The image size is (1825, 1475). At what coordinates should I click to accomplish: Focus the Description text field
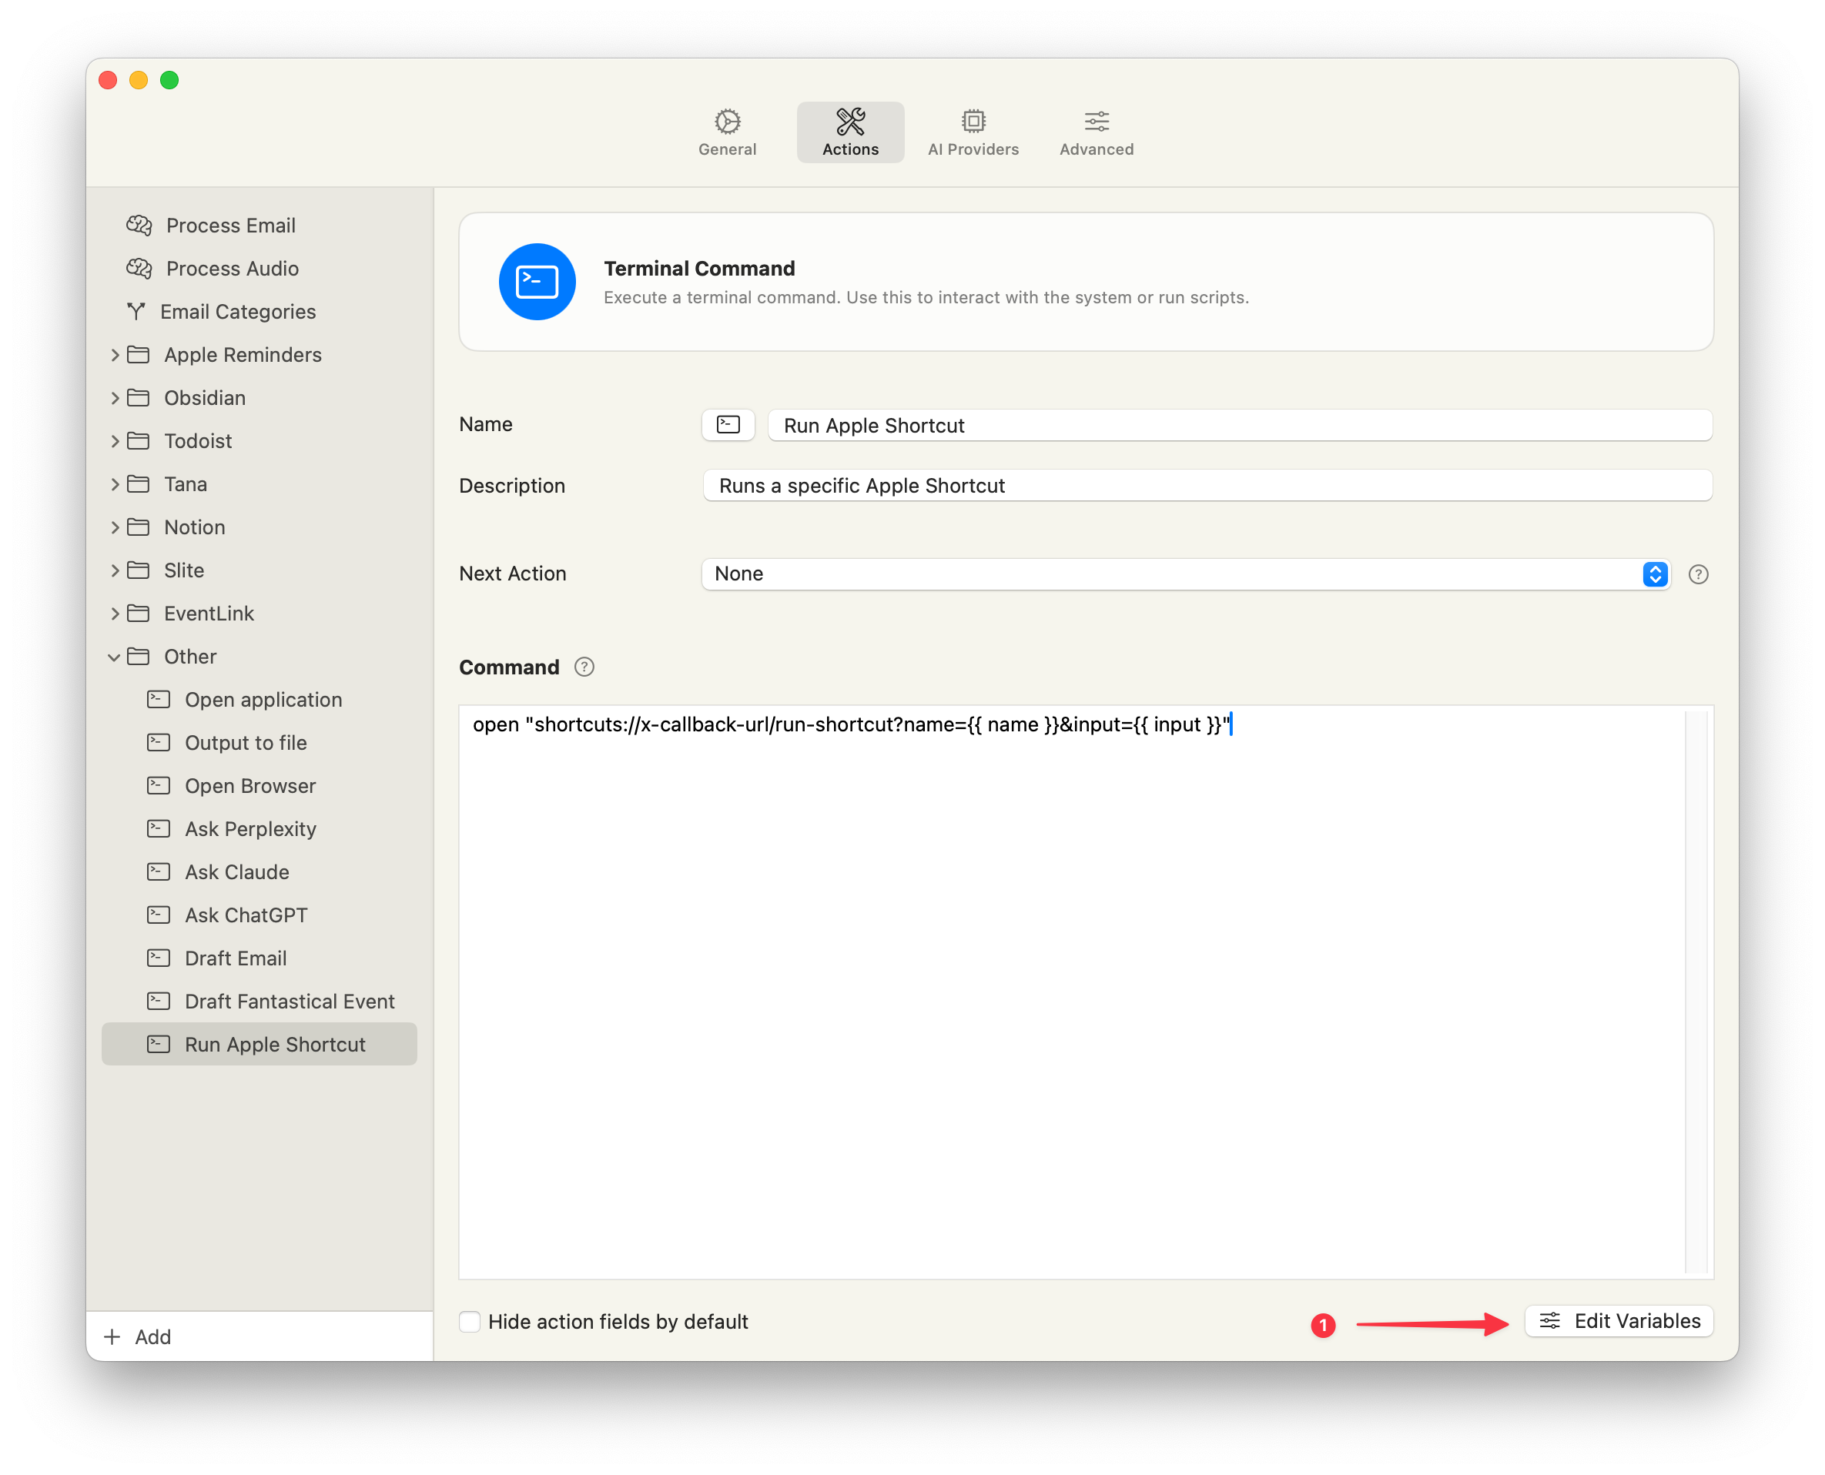(x=1208, y=486)
